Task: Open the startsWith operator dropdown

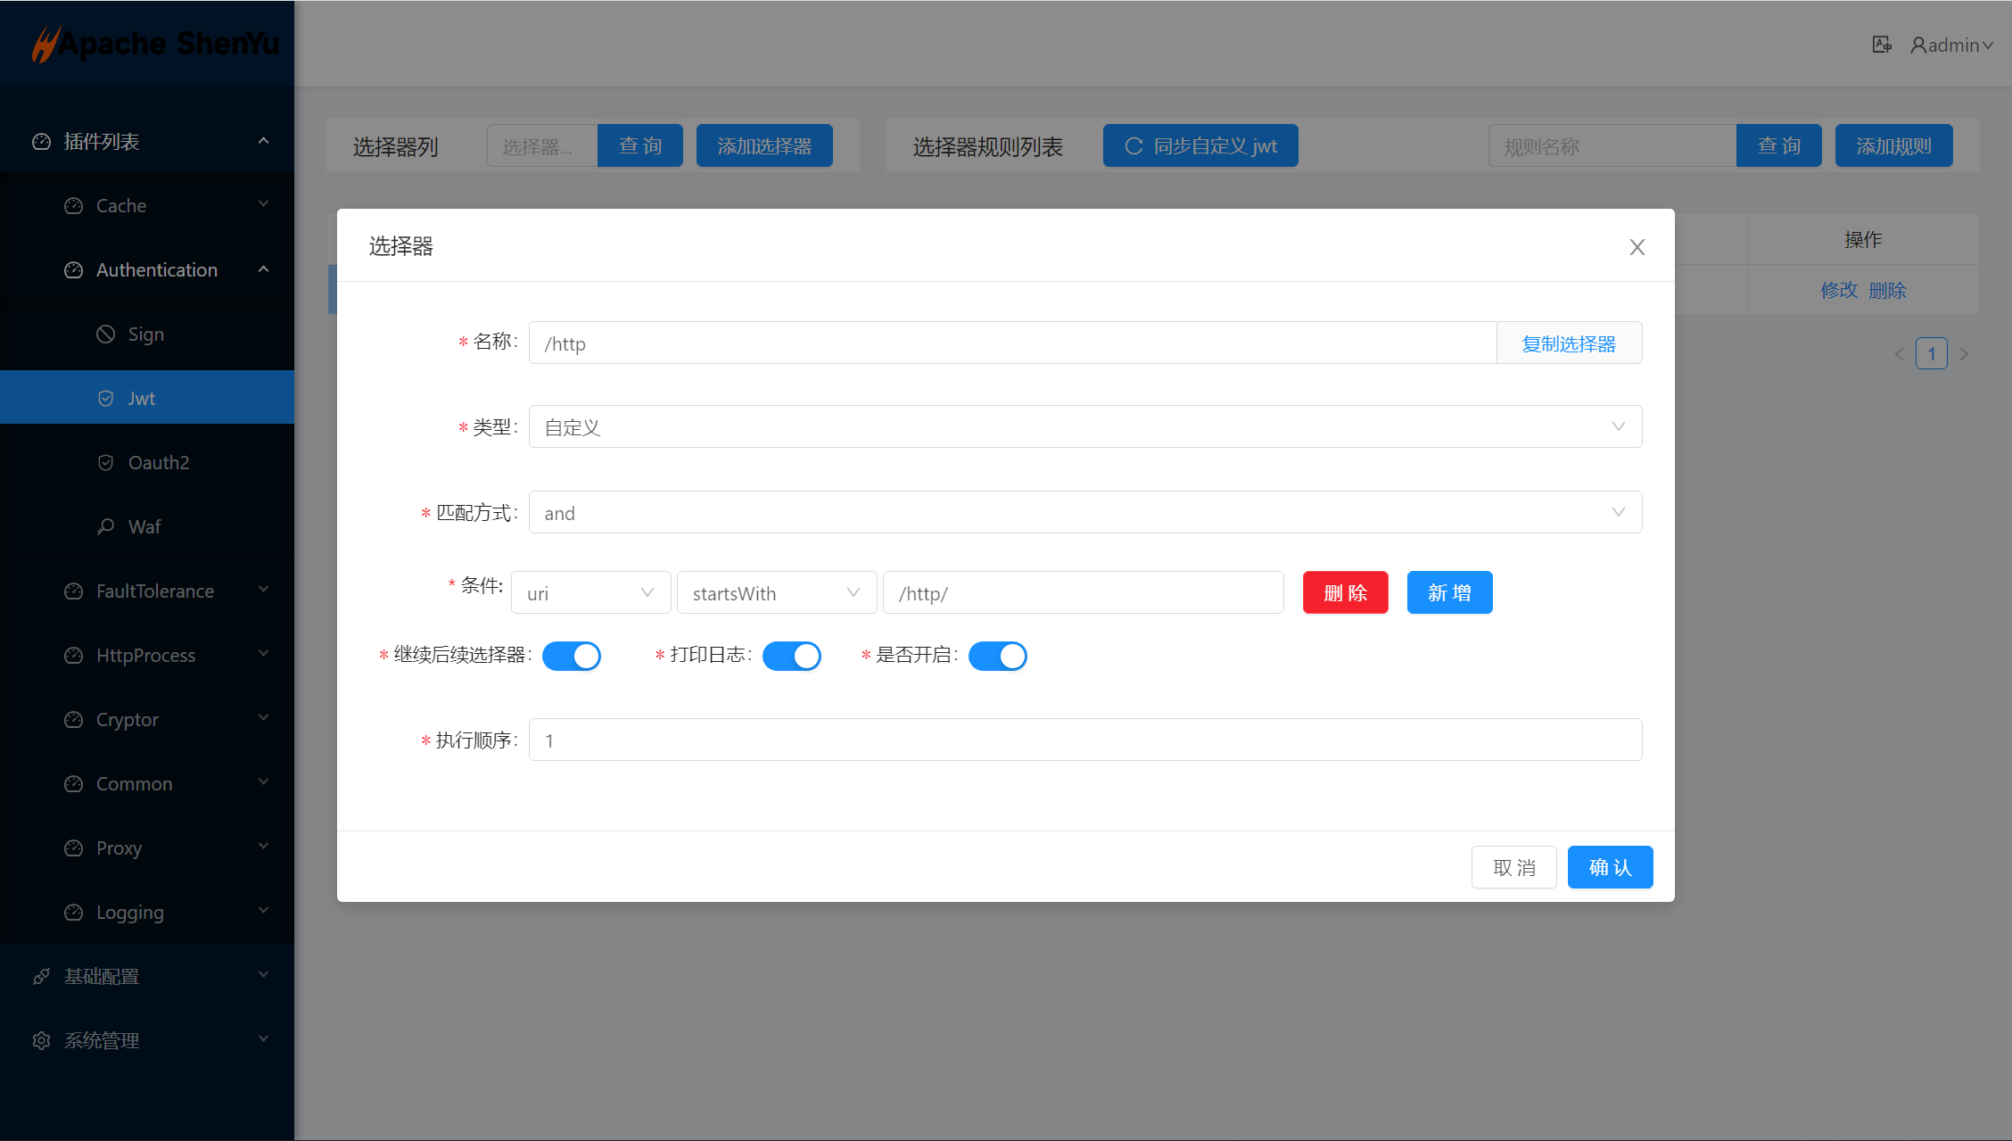Action: (x=776, y=592)
